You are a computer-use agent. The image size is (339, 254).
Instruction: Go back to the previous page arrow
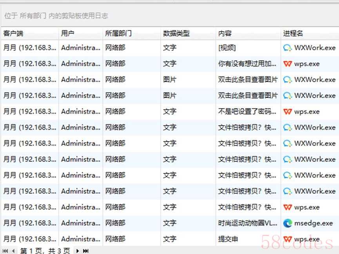coord(13,250)
